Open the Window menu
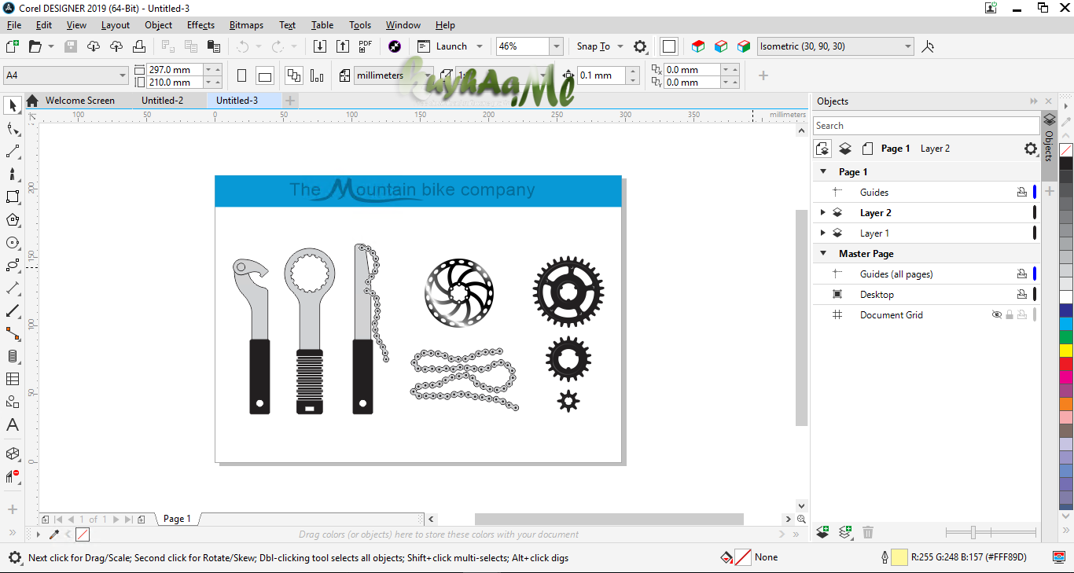The width and height of the screenshot is (1074, 573). (403, 25)
